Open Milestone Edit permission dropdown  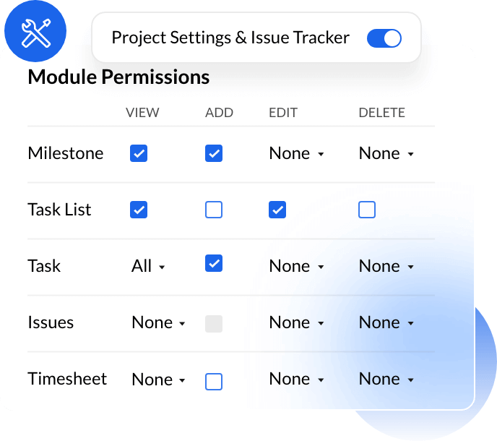click(296, 153)
